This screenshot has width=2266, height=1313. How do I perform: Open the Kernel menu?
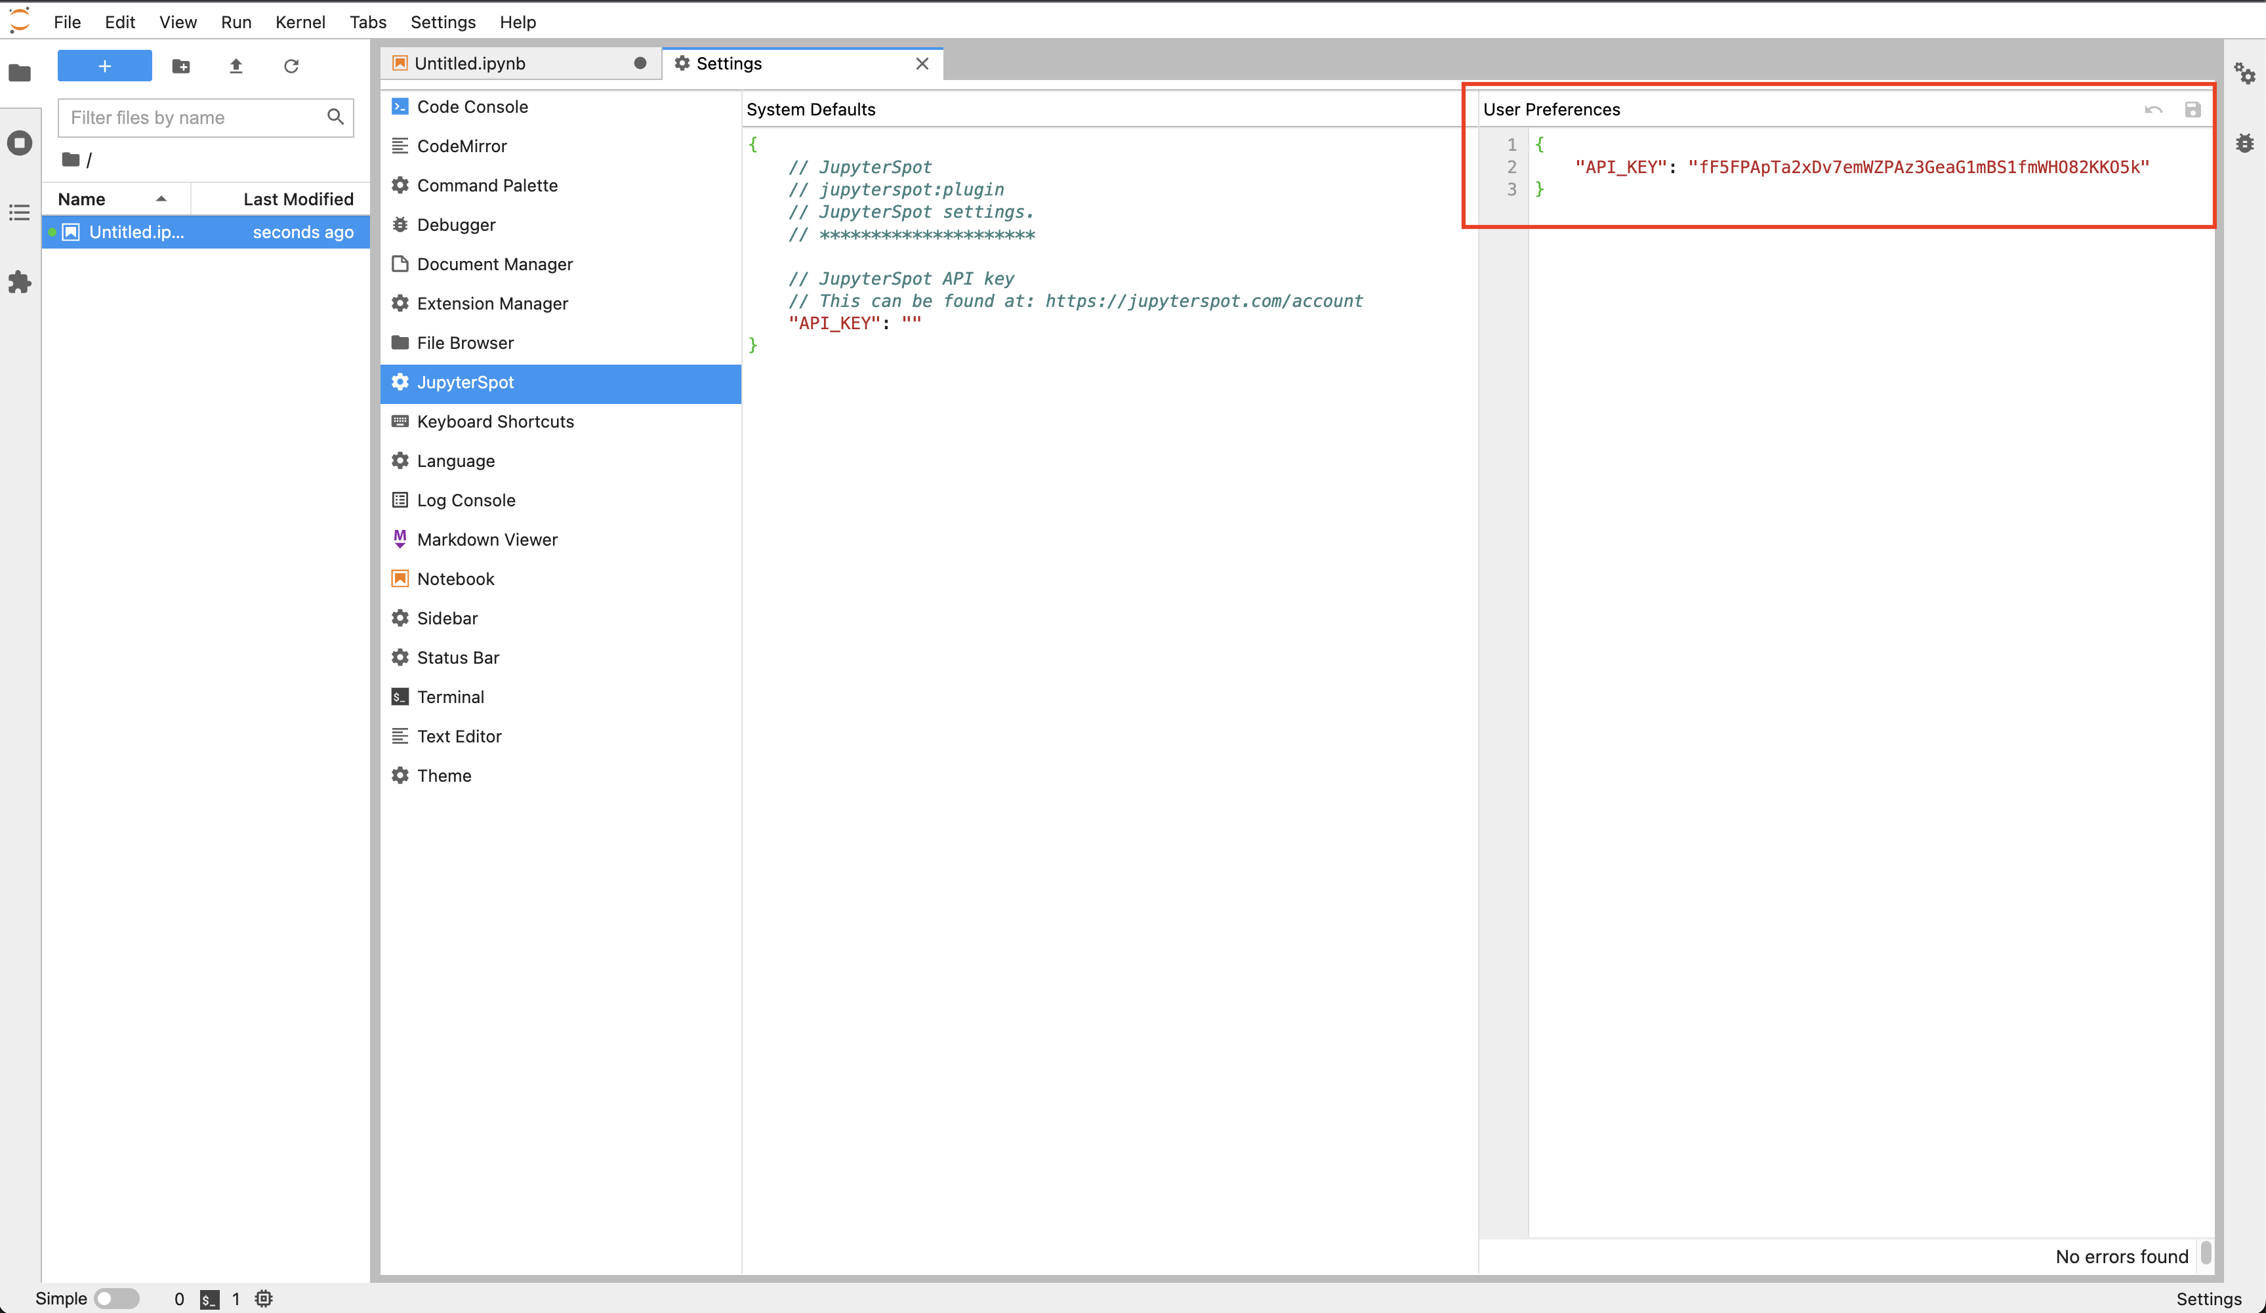pos(300,22)
